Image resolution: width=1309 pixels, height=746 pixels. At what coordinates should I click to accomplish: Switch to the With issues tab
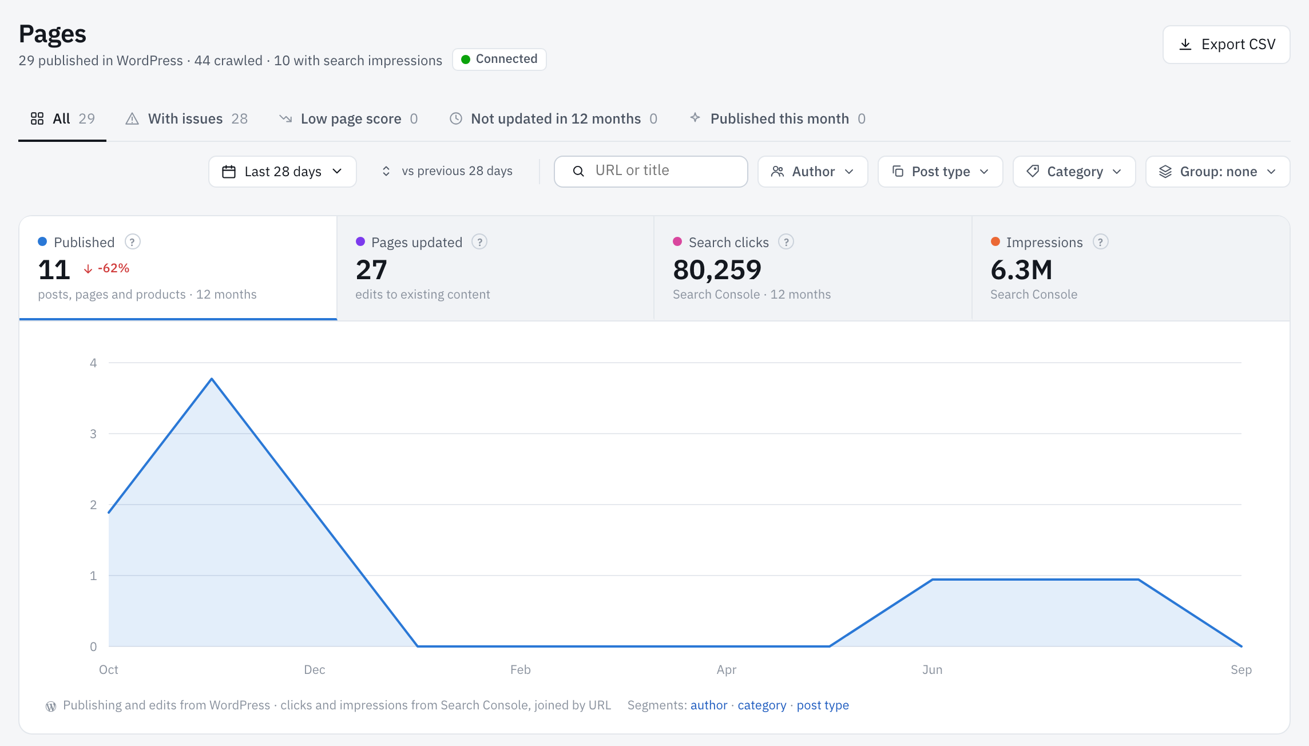187,119
